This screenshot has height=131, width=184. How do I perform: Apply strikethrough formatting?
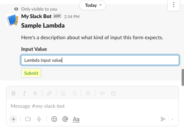(x=35, y=93)
